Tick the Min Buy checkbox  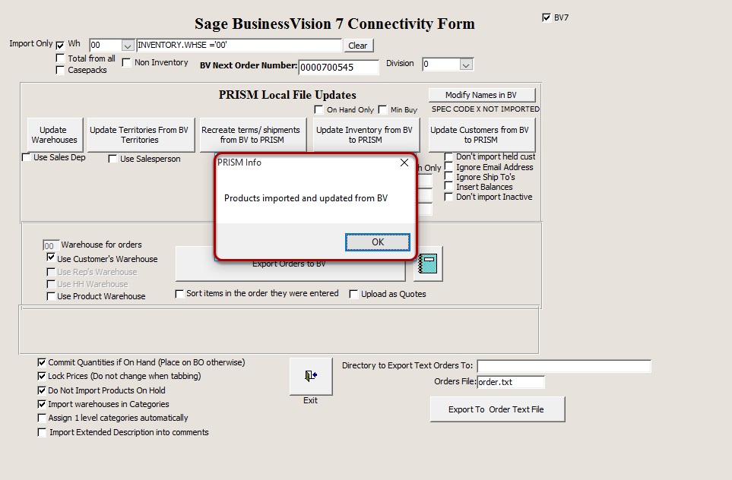pyautogui.click(x=383, y=109)
